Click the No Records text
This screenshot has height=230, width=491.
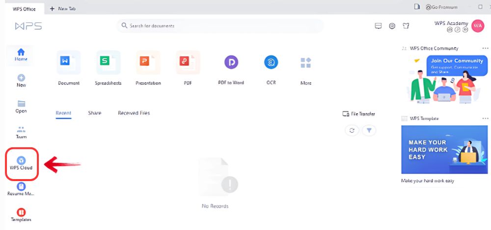click(x=215, y=206)
